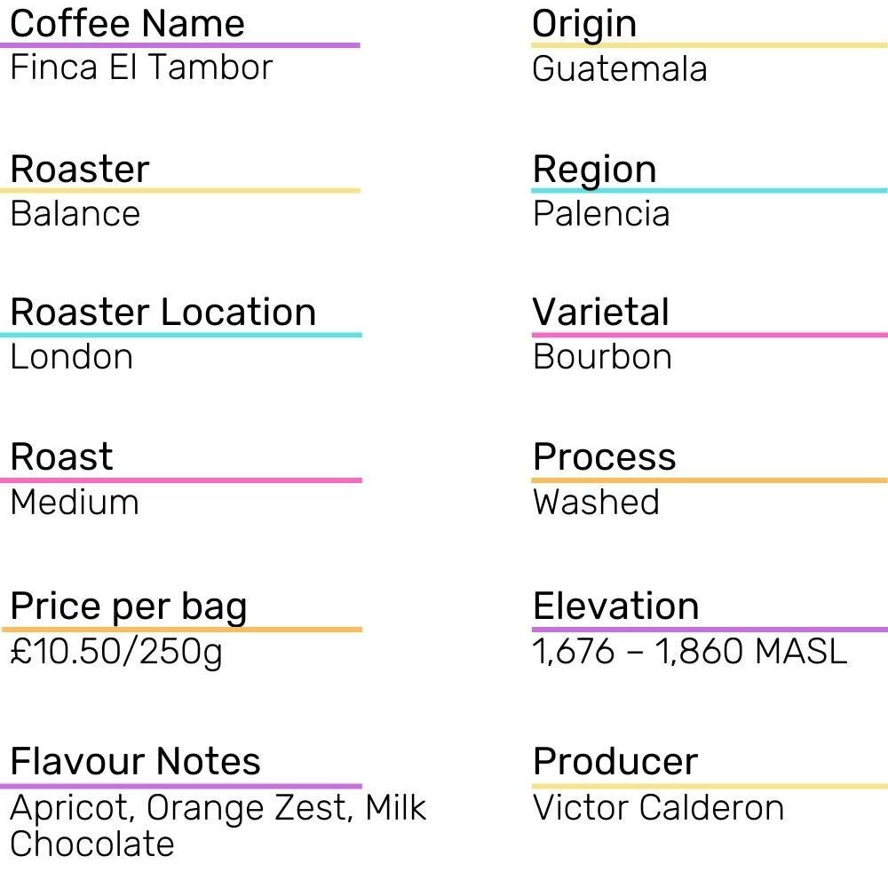Select the Victor Calderon producer name
This screenshot has height=888, width=888.
click(x=658, y=808)
